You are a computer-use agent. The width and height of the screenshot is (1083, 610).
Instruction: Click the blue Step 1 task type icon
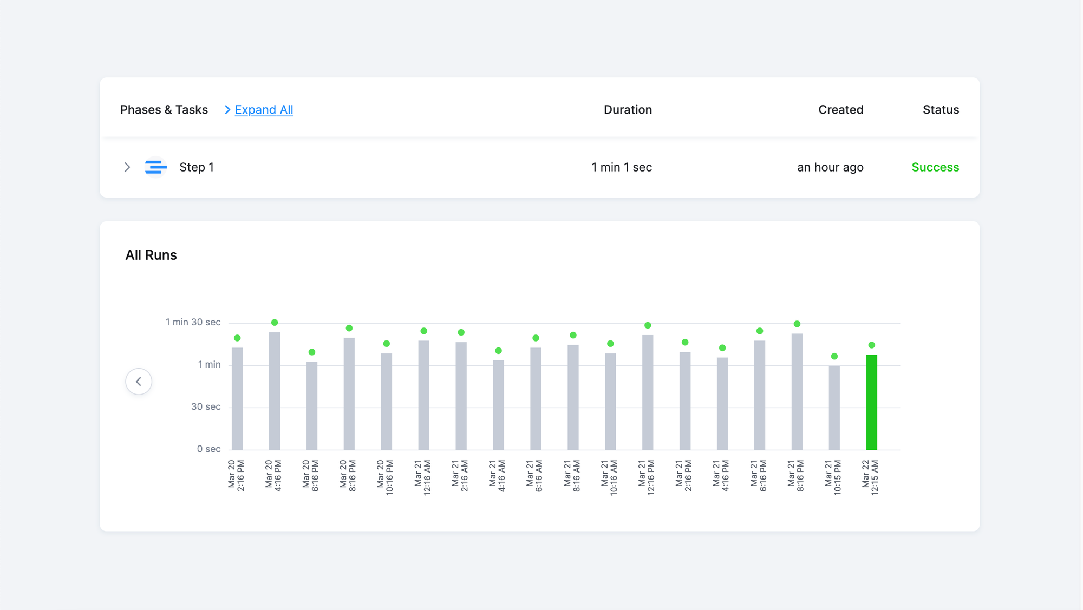(155, 167)
